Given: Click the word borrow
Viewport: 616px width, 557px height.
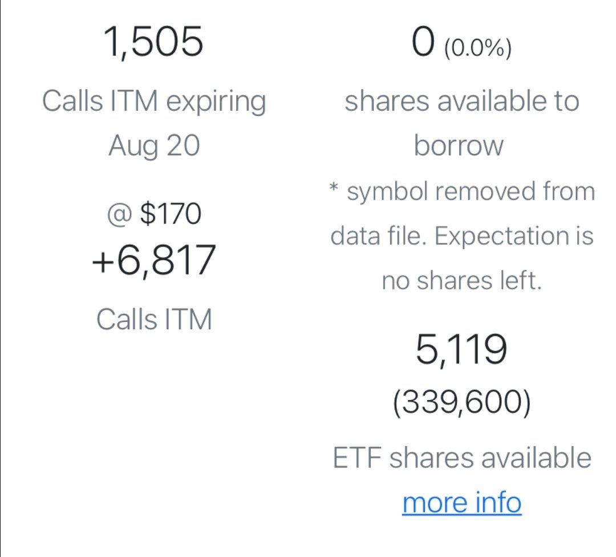Looking at the screenshot, I should [459, 146].
